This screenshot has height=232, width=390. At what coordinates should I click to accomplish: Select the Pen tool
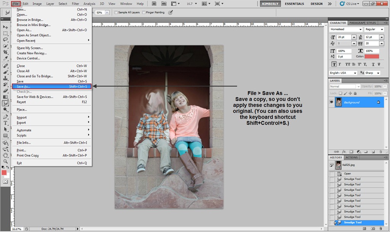pos(6,116)
